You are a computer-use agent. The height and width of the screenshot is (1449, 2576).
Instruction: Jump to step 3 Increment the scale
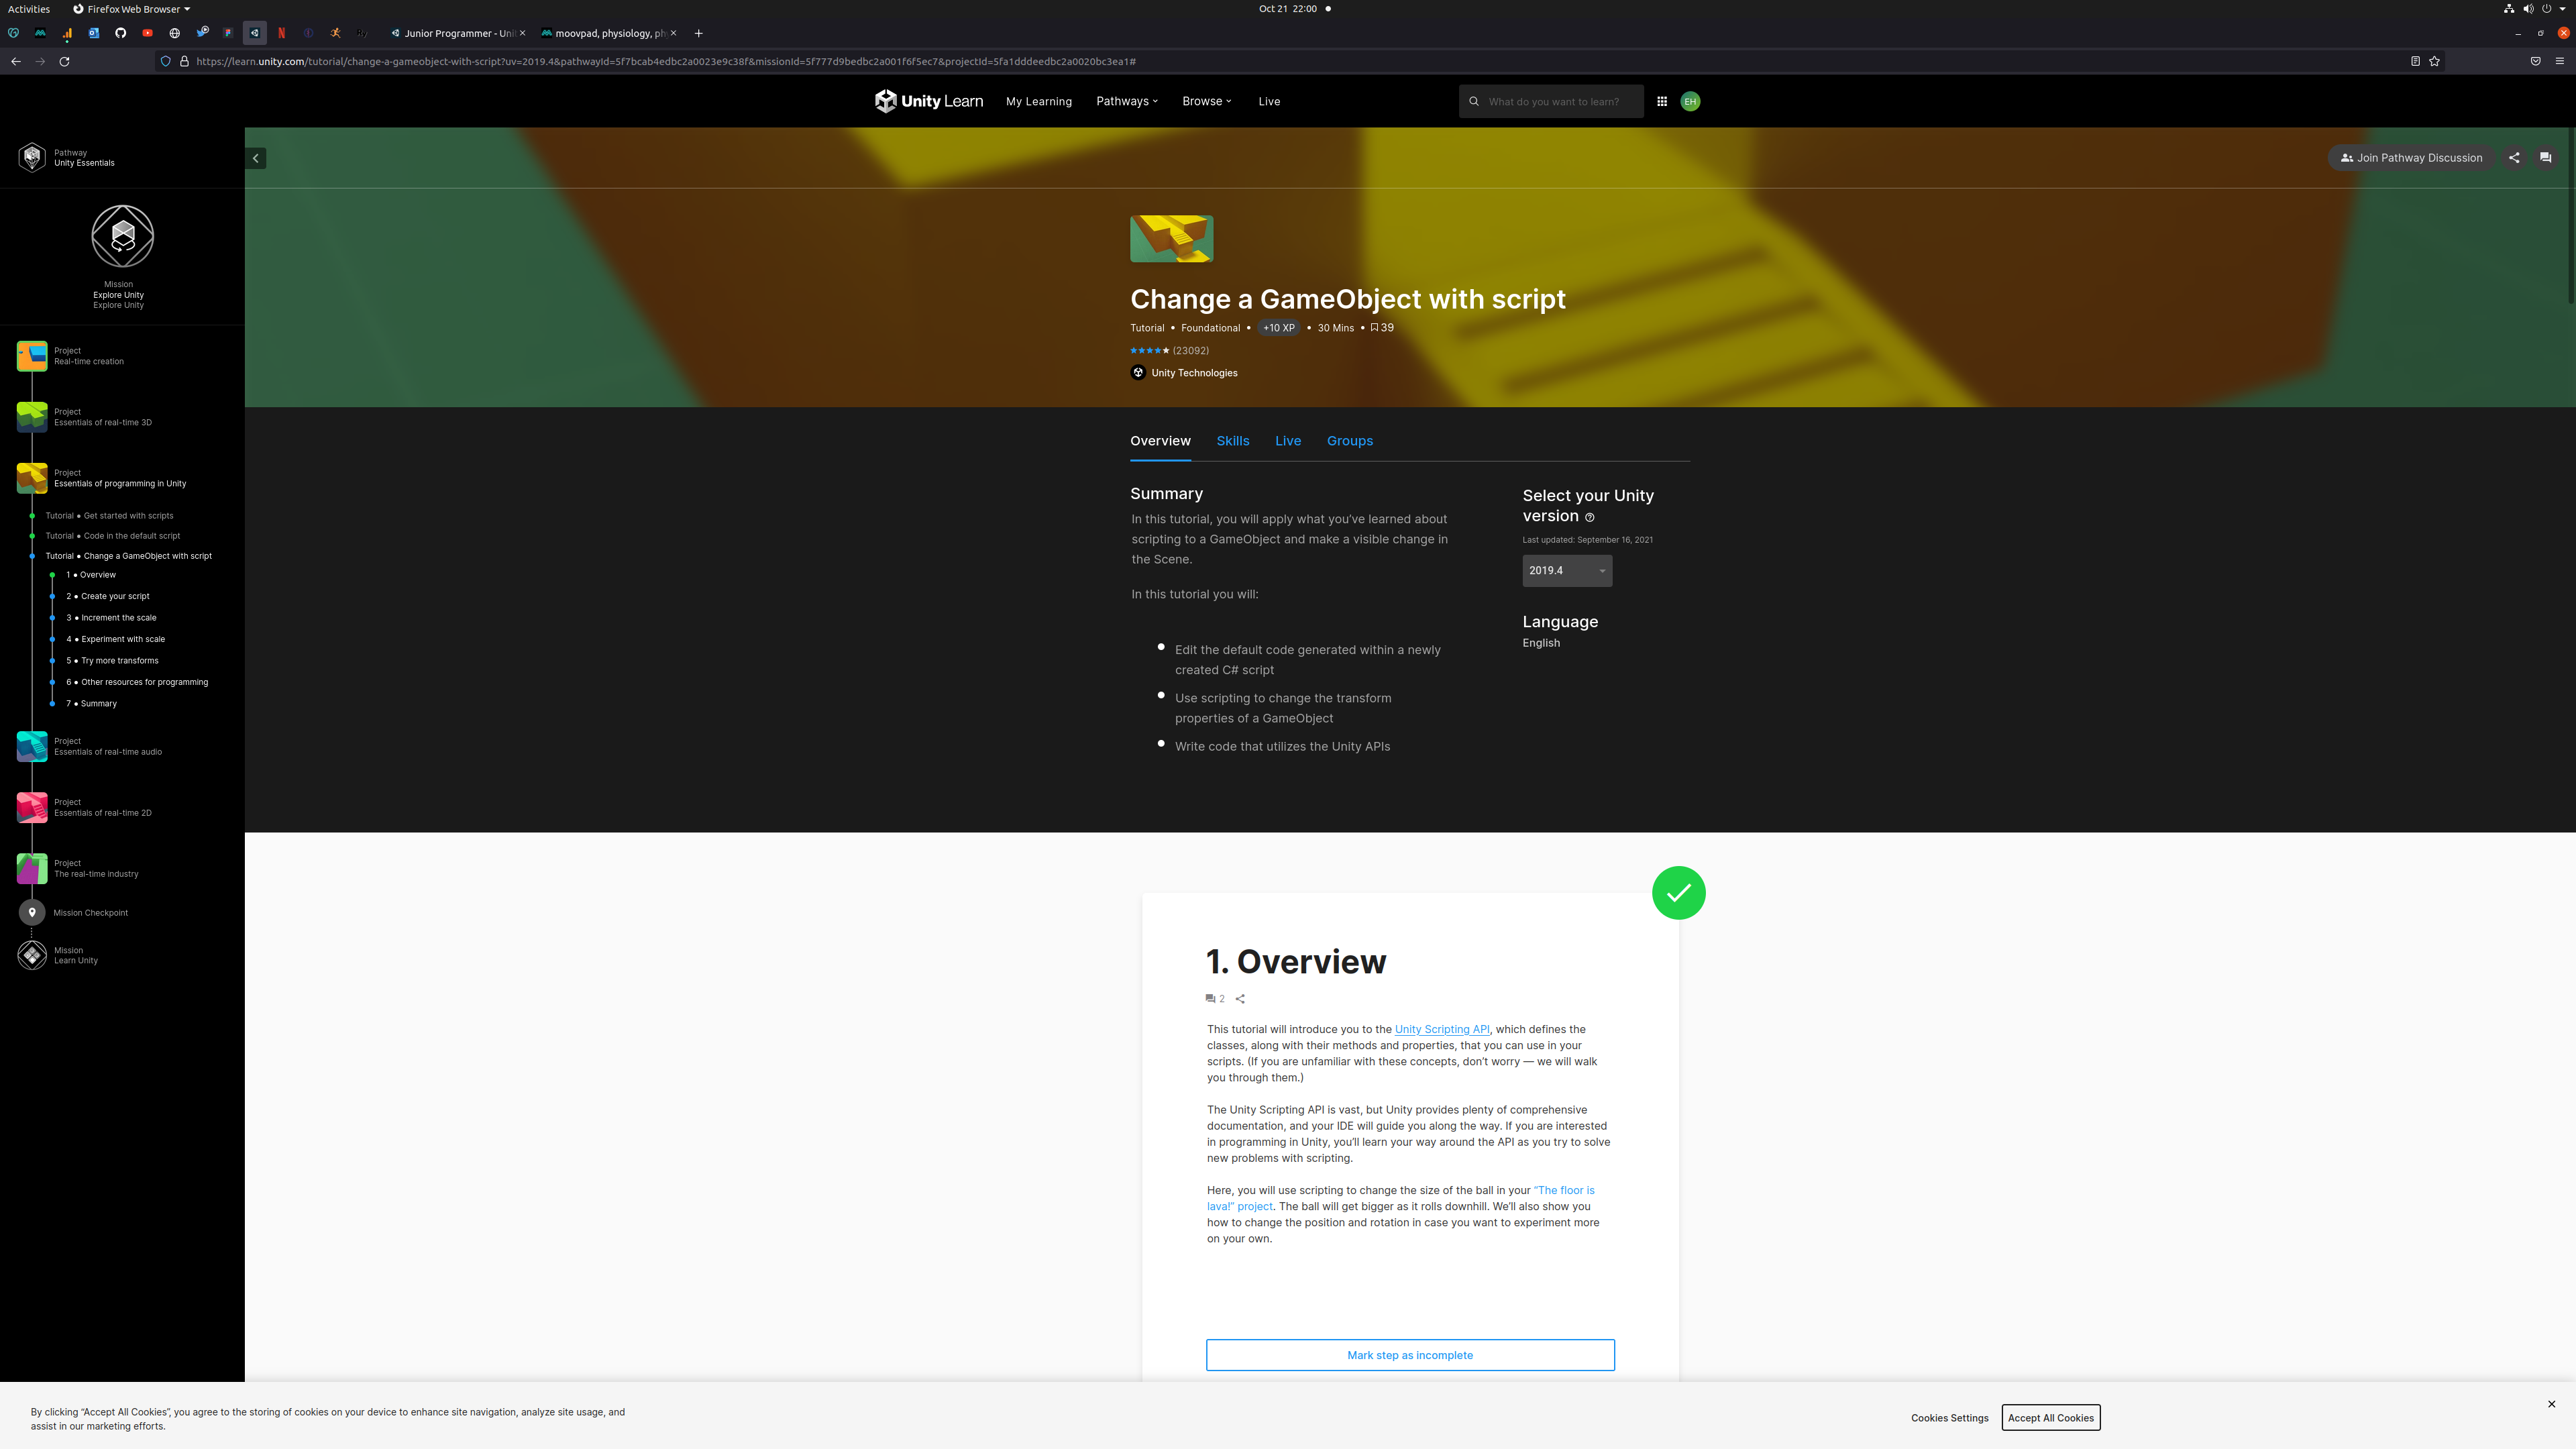(x=111, y=618)
